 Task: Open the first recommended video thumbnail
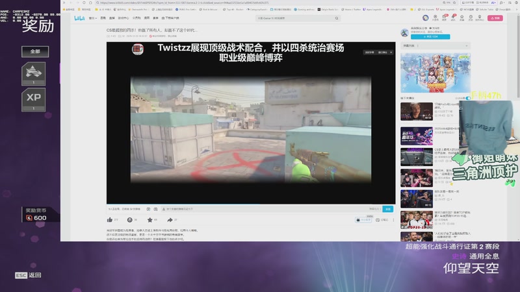[x=417, y=111]
